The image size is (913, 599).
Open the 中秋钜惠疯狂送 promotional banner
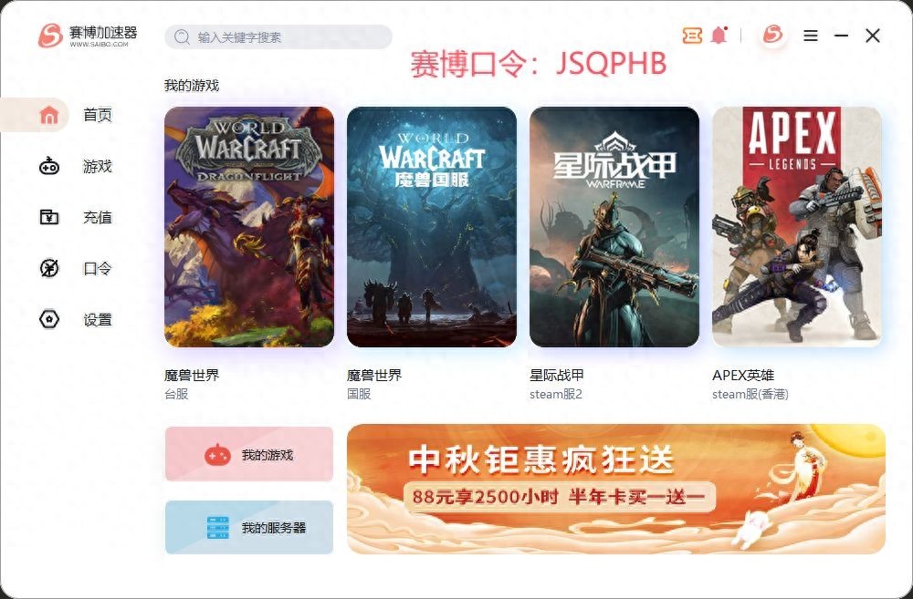click(x=616, y=489)
